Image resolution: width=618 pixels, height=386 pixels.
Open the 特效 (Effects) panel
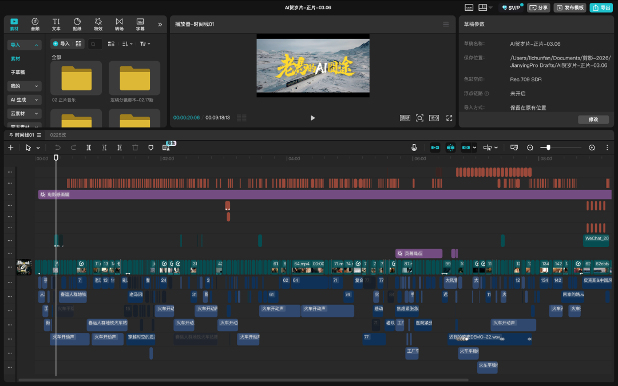(x=98, y=24)
